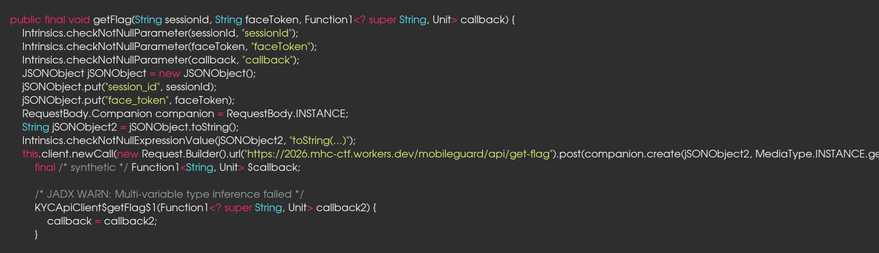
Task: Click the "session_id" JSON key string
Action: tap(133, 87)
